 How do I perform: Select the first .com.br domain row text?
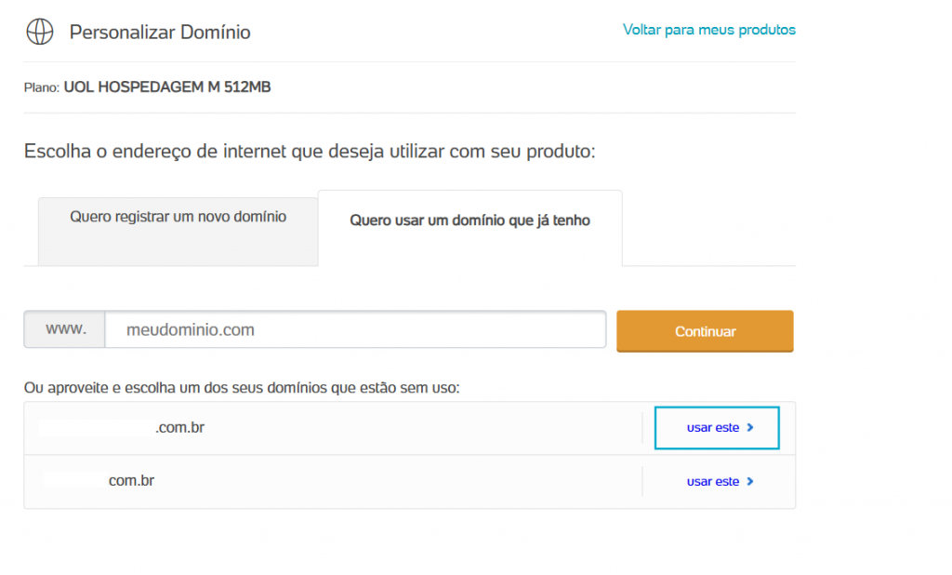[179, 427]
